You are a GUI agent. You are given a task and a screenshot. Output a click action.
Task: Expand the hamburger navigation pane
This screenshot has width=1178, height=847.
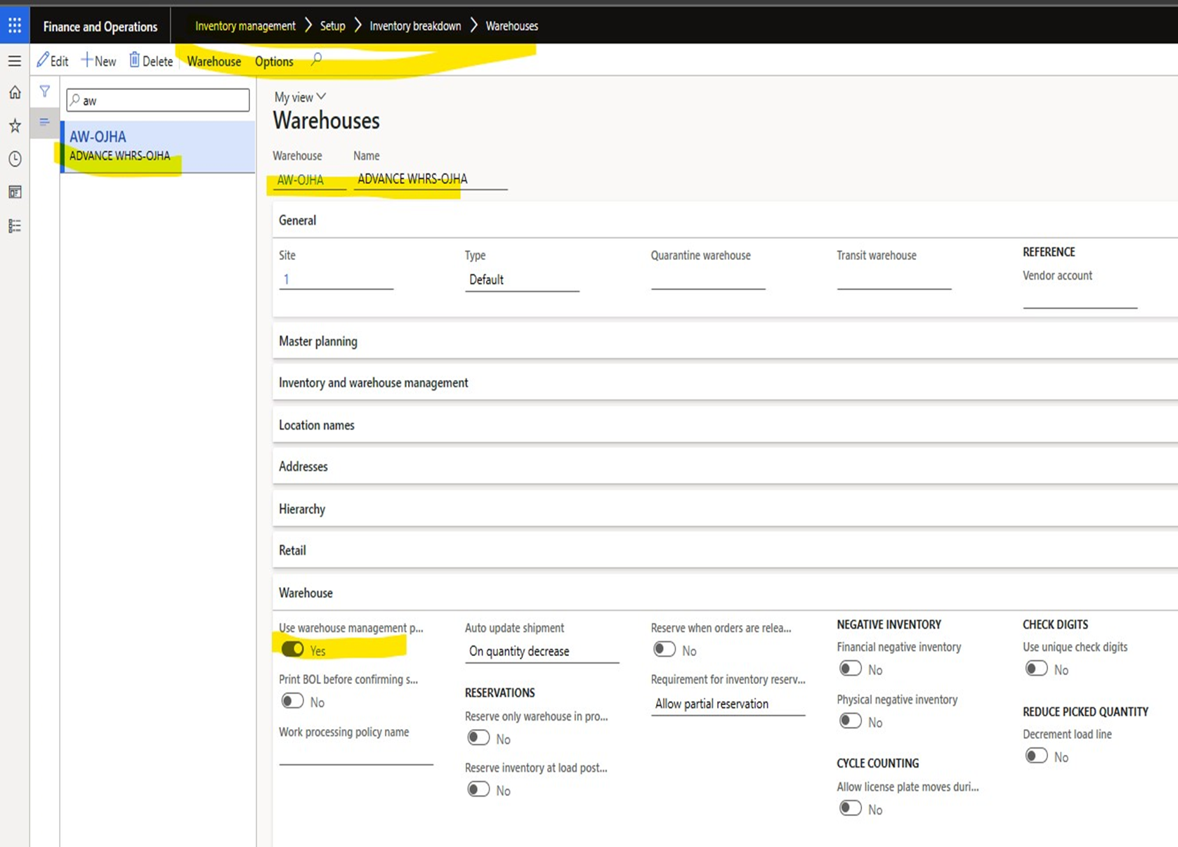click(x=15, y=61)
